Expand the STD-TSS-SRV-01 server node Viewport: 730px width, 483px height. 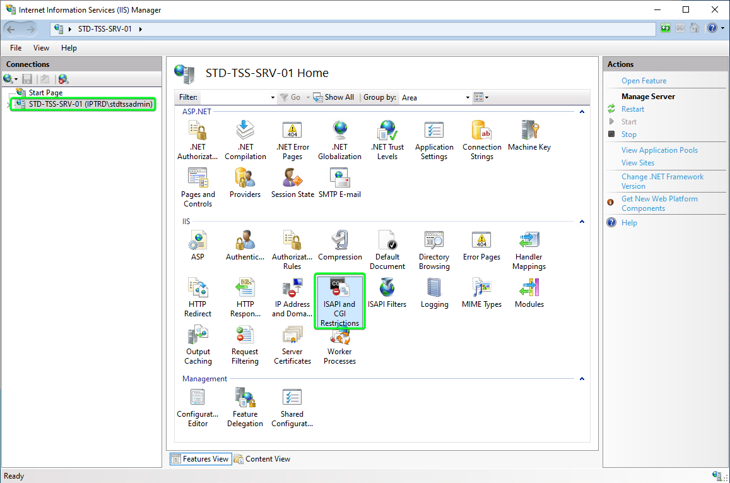pos(9,104)
